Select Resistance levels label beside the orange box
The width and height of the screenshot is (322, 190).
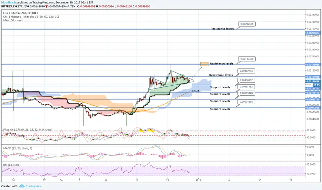(221, 64)
